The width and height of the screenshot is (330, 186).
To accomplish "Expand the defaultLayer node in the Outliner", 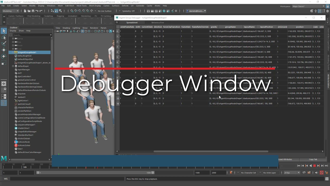I will click(13, 66).
